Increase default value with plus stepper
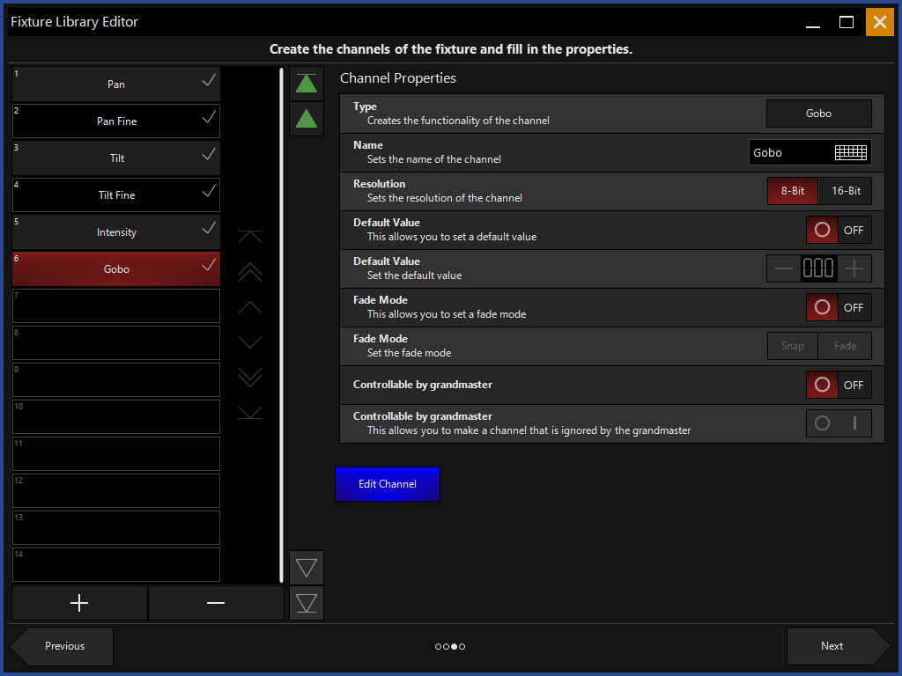The image size is (902, 676). point(854,268)
